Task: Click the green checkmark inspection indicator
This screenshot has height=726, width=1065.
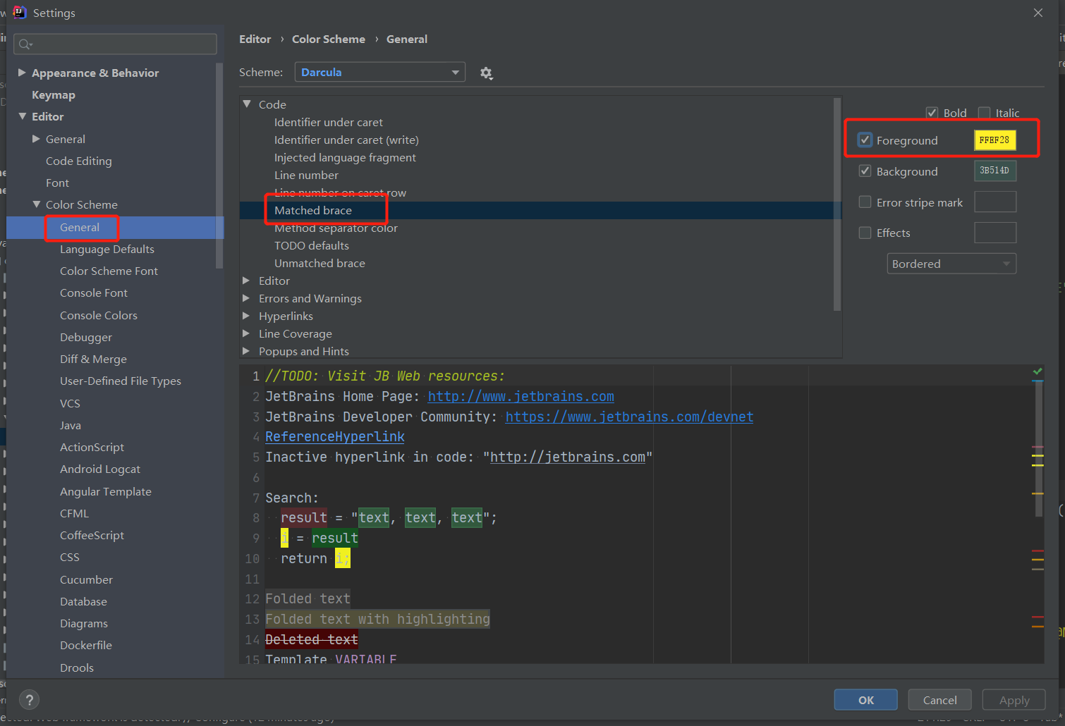Action: [1037, 371]
